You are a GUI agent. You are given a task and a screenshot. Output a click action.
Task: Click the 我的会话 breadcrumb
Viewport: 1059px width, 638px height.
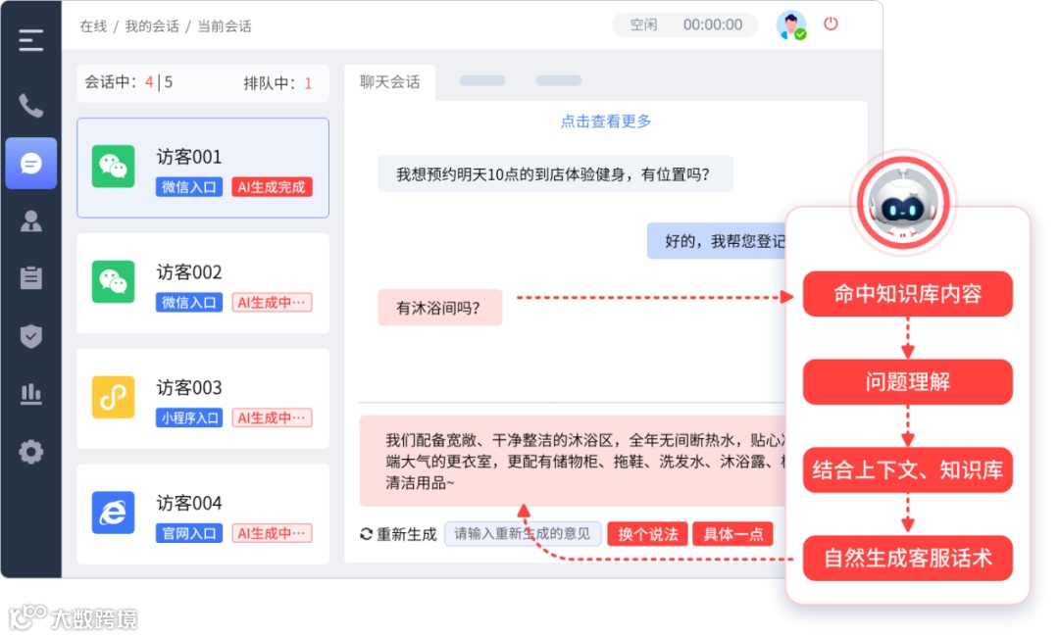pos(152,26)
